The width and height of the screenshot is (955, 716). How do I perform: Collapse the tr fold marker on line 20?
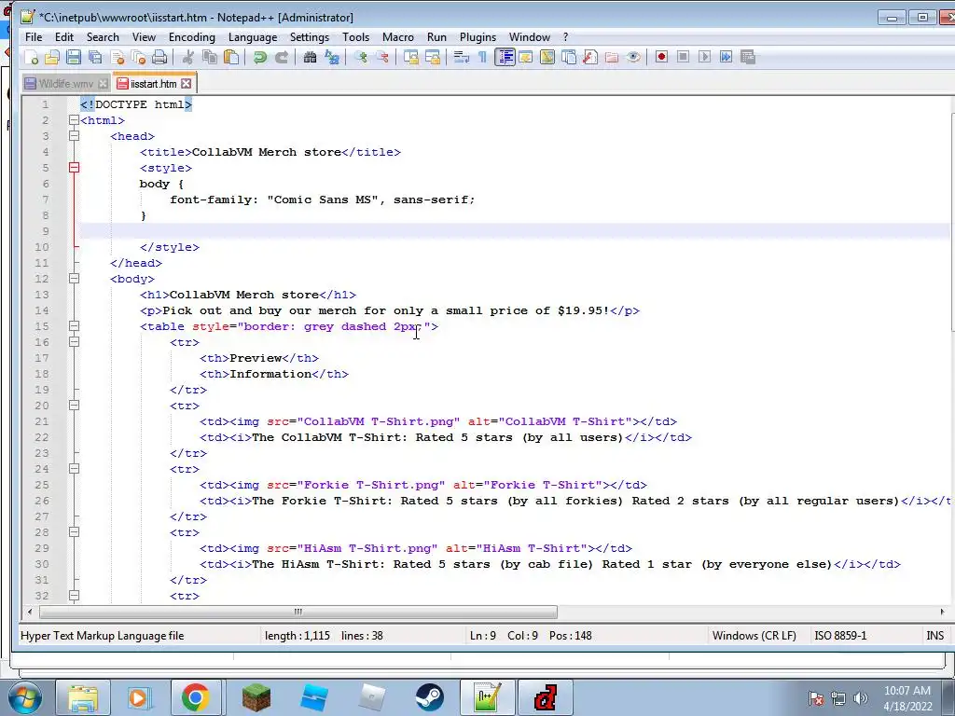tap(74, 406)
